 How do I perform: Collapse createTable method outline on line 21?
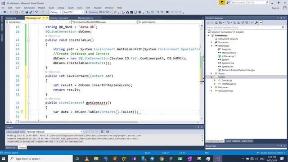pyautogui.click(x=28, y=40)
